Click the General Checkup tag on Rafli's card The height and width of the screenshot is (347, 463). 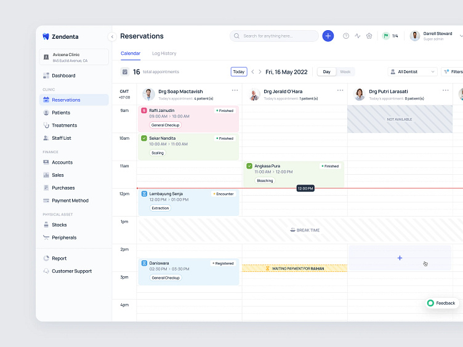[166, 125]
